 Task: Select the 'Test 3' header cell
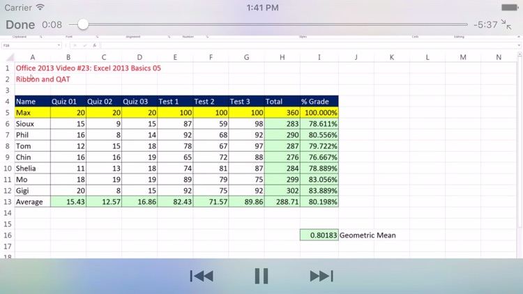(x=246, y=101)
